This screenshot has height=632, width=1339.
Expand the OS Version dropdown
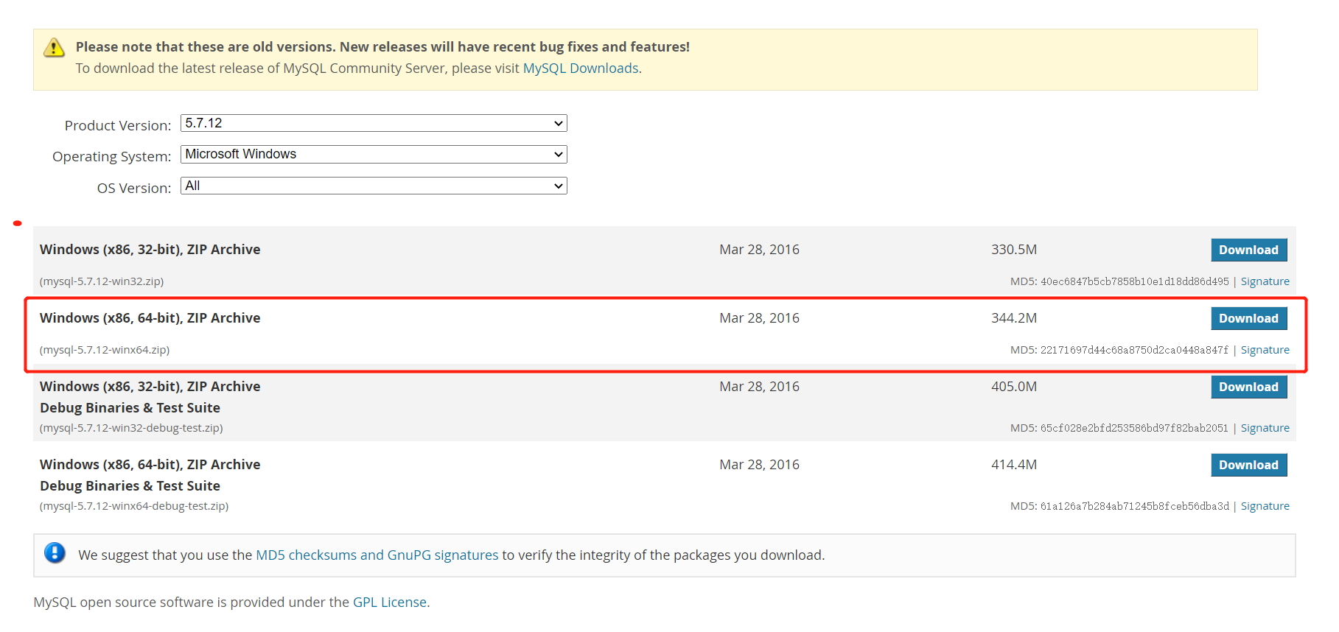[x=374, y=186]
